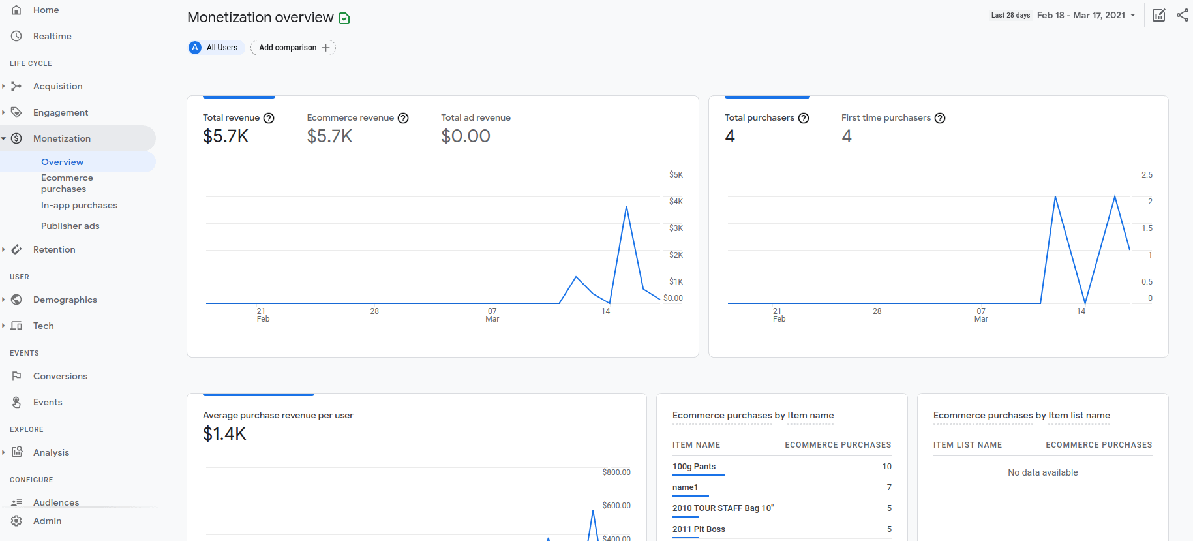Click the Ecommerce purchases metric link in Item name card

pyautogui.click(x=722, y=416)
